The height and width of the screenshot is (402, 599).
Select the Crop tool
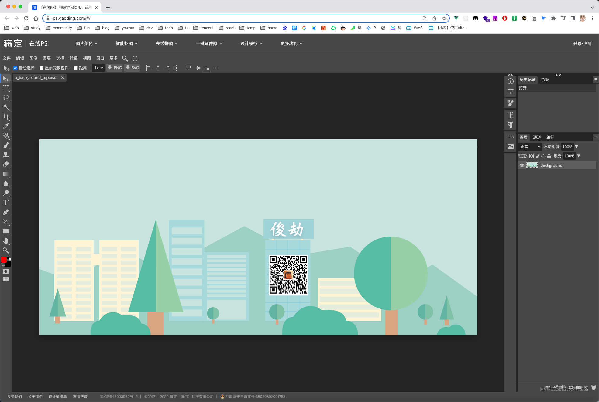click(x=6, y=117)
